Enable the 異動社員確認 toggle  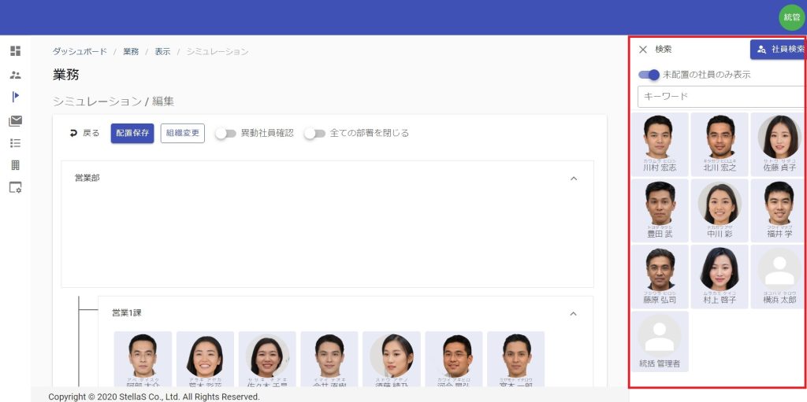coord(226,133)
